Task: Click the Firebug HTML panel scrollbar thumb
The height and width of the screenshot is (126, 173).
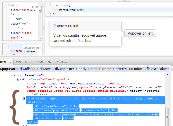Action: tap(168, 117)
